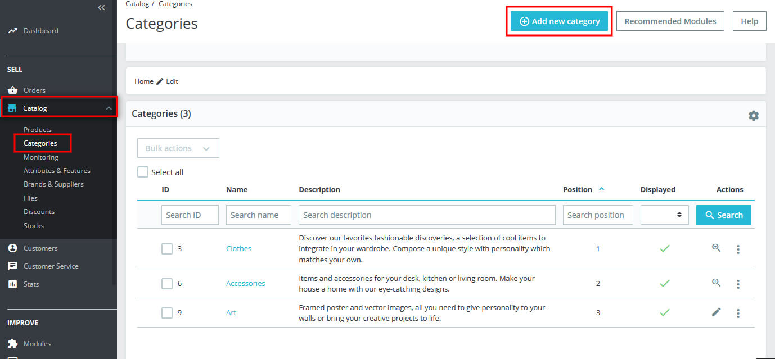This screenshot has height=359, width=775.
Task: Open three-dot actions menu for Art
Action: (x=738, y=313)
